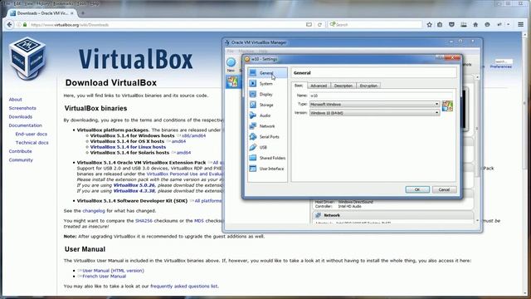Select the w10 virtual machine icon in VirtualBox Manager list

pos(232,81)
